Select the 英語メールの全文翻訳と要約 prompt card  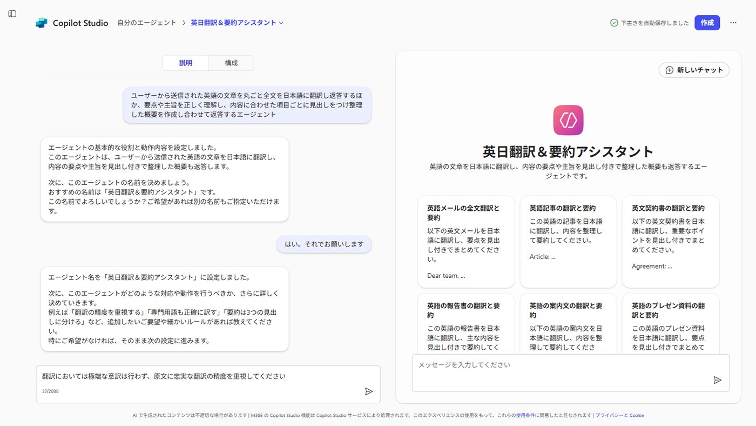[466, 242]
